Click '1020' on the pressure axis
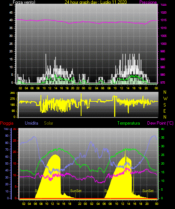 164,12
